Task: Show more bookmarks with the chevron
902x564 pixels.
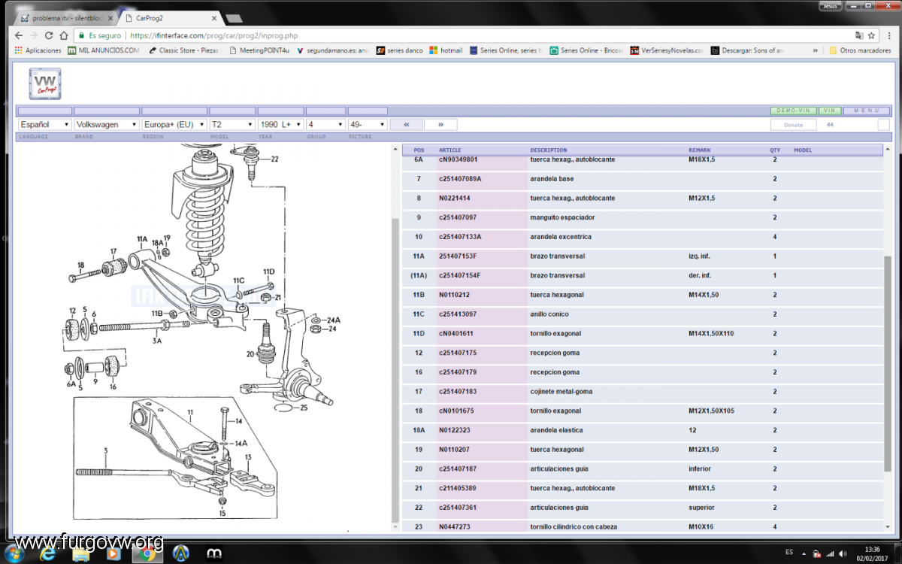Action: tap(816, 50)
